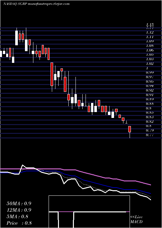Click the tall white candlestick near 1.11
The width and height of the screenshot is (162, 228).
(17, 38)
